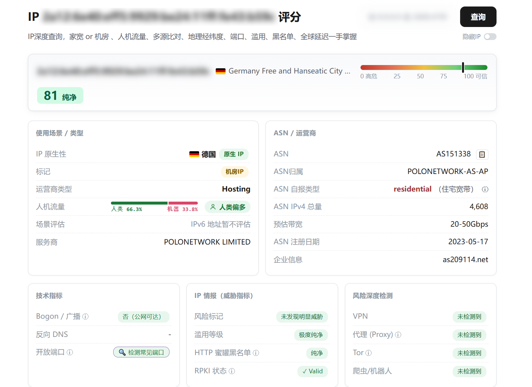Click the Germany Free and Hanseatic City location
Viewport: 532px width, 387px height.
click(289, 71)
